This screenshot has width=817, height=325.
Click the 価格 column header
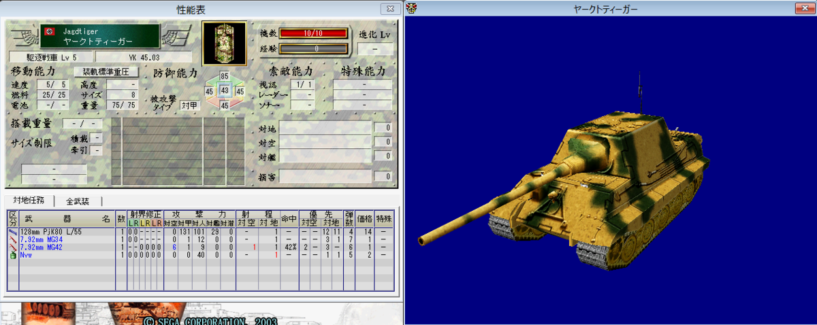364,219
